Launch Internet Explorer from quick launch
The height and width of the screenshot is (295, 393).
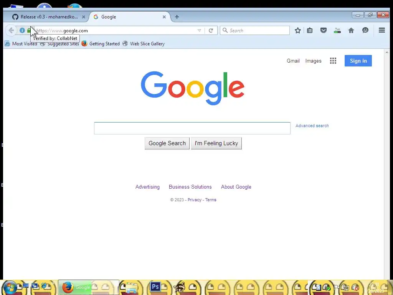pos(44,286)
